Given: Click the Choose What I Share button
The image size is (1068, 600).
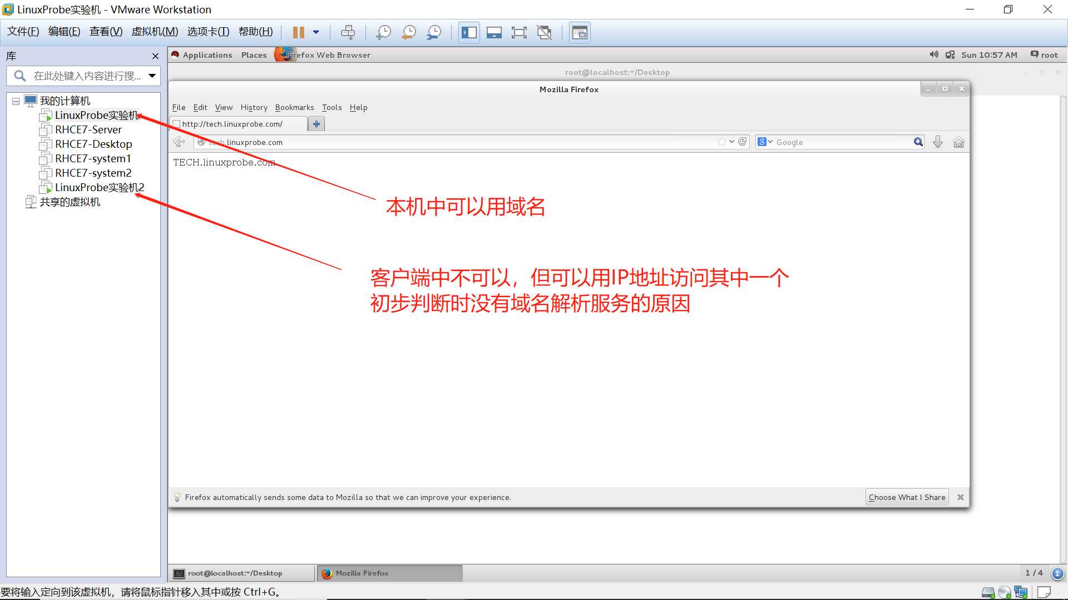Looking at the screenshot, I should [x=907, y=498].
